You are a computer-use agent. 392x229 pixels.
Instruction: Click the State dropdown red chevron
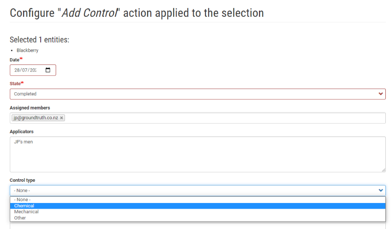[x=381, y=94]
